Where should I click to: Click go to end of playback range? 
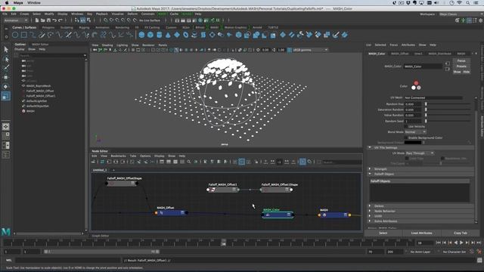479,243
